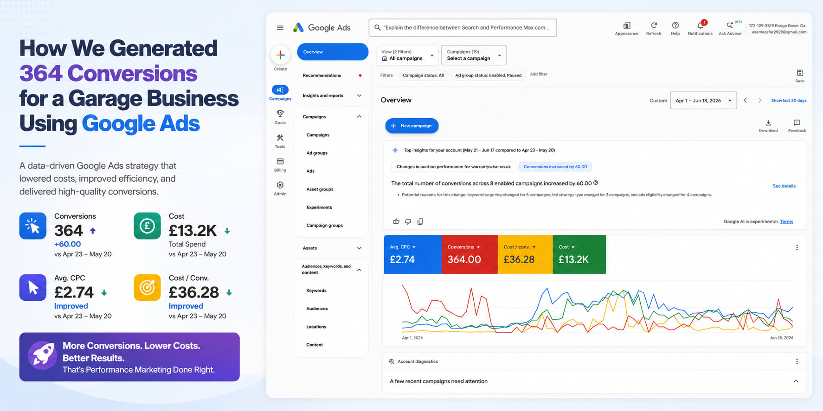823x411 pixels.
Task: Open the Select a campaign dropdown
Action: (x=474, y=55)
